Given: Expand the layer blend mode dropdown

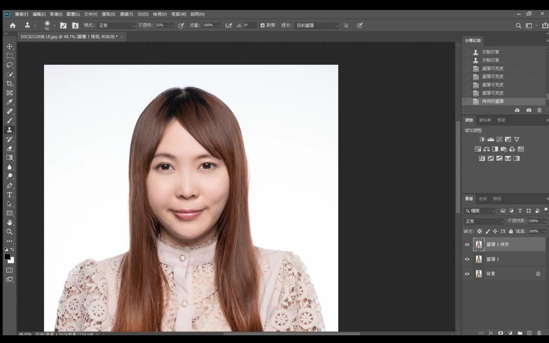Looking at the screenshot, I should 484,221.
